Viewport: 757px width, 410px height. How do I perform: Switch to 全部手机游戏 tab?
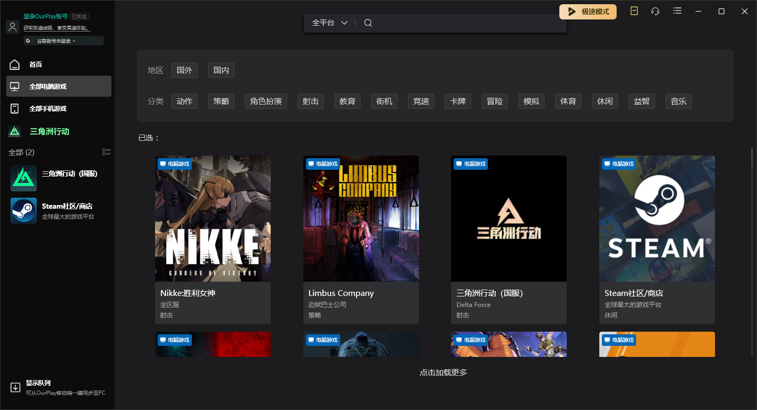click(47, 109)
